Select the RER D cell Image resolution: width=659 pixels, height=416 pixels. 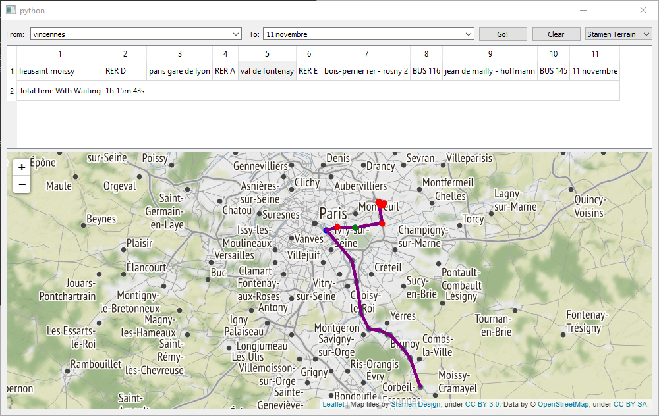125,71
